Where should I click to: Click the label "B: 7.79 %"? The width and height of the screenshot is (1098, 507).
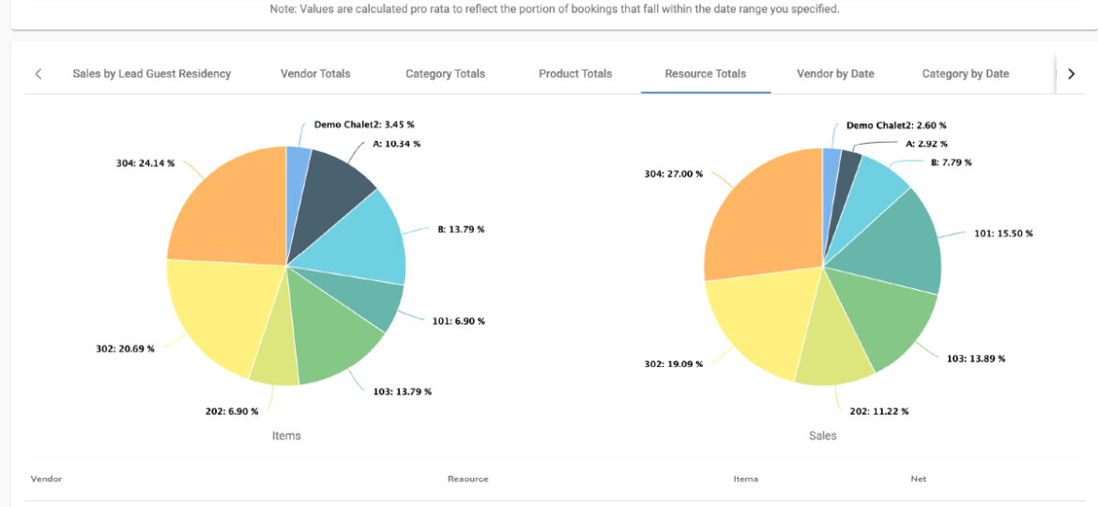click(x=951, y=162)
